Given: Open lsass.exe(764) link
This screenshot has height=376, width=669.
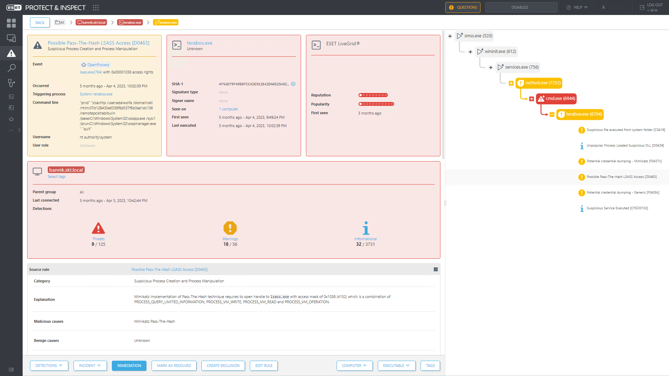Looking at the screenshot, I should [91, 72].
